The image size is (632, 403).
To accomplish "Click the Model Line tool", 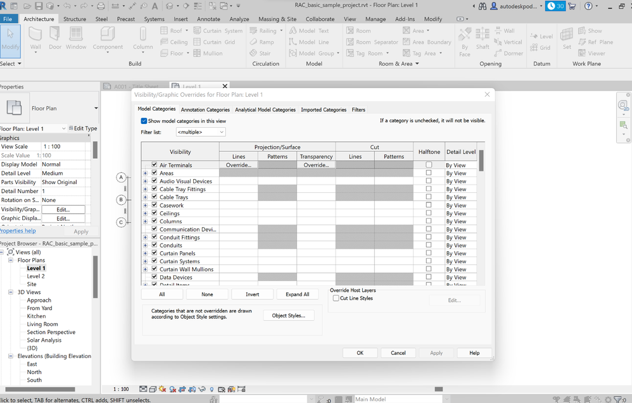I will [x=309, y=42].
